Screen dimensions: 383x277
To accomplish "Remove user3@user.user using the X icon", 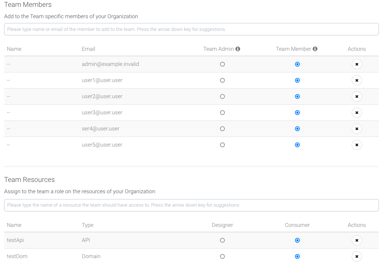I will [x=357, y=113].
